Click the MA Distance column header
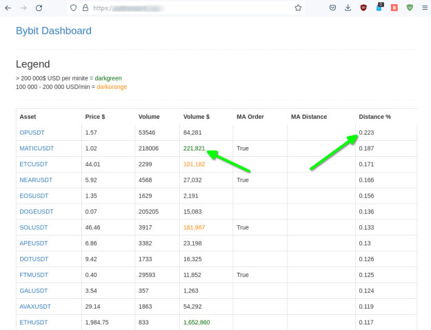431x330 pixels. (309, 117)
